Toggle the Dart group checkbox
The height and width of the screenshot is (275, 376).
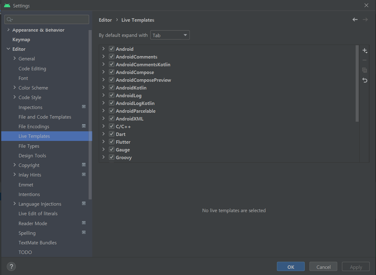112,134
